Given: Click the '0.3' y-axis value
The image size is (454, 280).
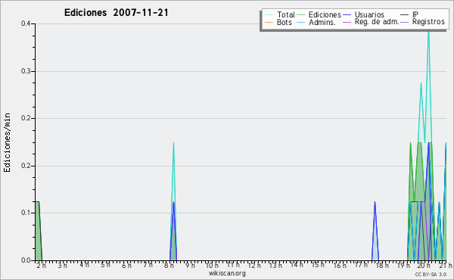Looking at the screenshot, I should pyautogui.click(x=26, y=71).
